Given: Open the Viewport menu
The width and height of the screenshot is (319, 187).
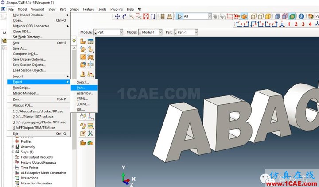Looking at the screenshot, I should click(x=38, y=9).
